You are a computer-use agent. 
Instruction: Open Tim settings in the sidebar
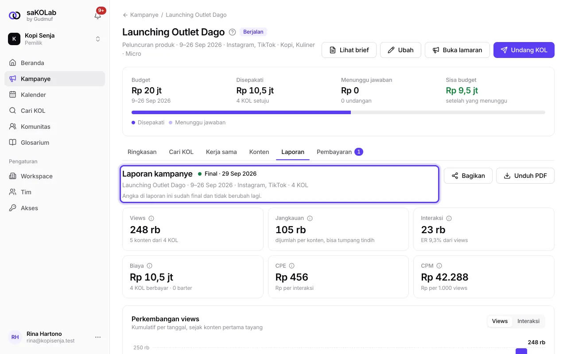click(55, 192)
